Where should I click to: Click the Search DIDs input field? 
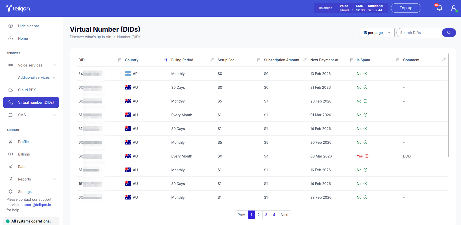[419, 33]
